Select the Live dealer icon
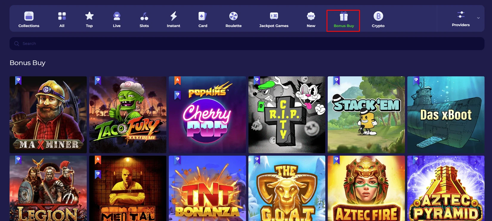This screenshot has height=221, width=492. (117, 16)
